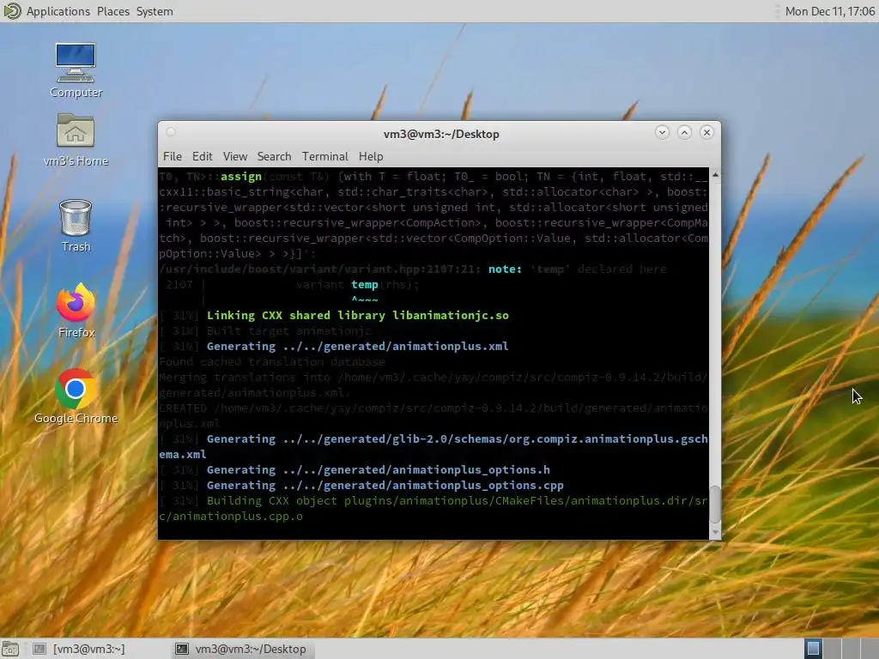879x659 pixels.
Task: Click the active workspace switcher square
Action: [x=814, y=649]
